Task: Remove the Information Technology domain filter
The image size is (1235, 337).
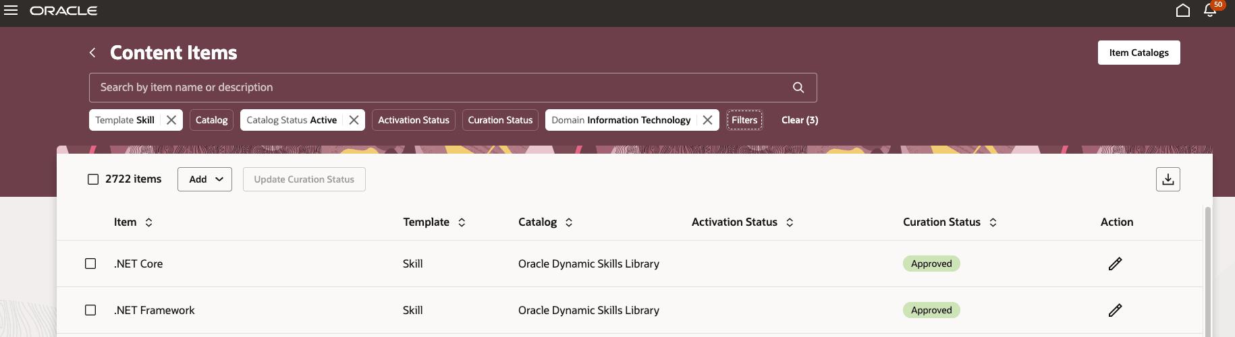Action: (x=707, y=120)
